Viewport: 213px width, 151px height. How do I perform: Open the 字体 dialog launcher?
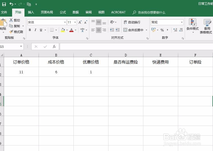click(x=87, y=39)
